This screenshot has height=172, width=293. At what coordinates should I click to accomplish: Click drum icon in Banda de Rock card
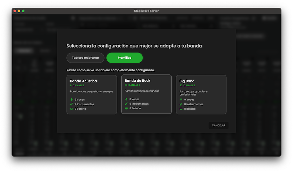click(126, 108)
